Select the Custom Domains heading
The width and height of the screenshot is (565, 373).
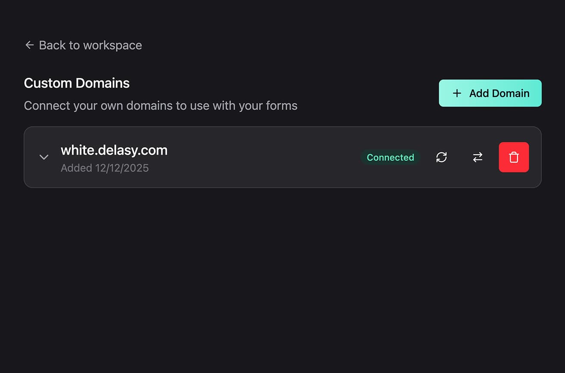(x=77, y=83)
